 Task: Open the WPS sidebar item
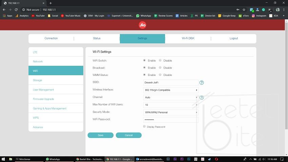pyautogui.click(x=56, y=118)
